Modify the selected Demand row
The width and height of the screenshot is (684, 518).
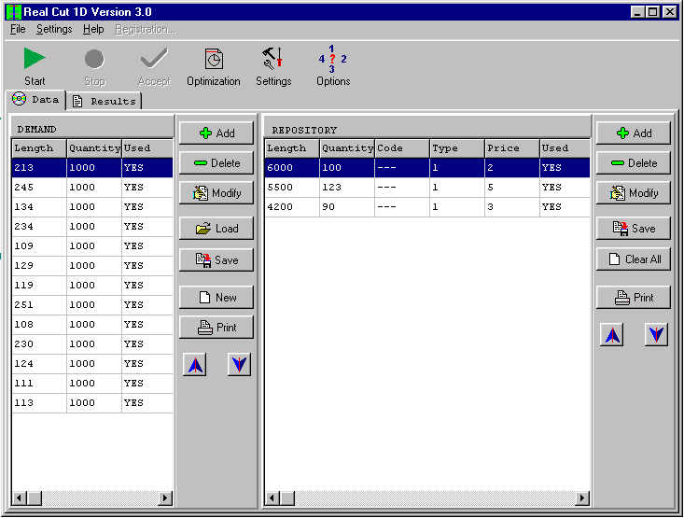tap(216, 193)
